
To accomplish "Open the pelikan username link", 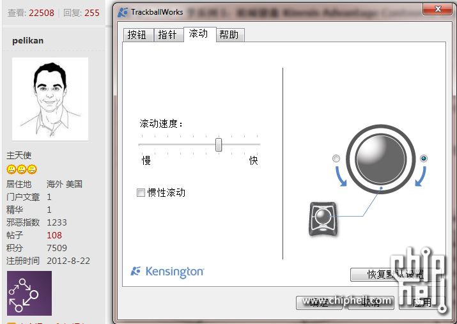I will tap(27, 40).
